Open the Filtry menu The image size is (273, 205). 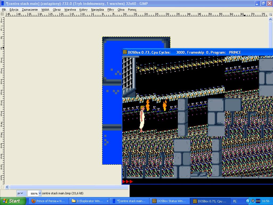(111, 10)
